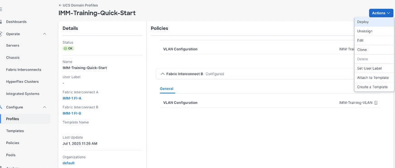Viewport: 395px width, 168px height.
Task: Click the Dashboards sidebar icon
Action: point(1,22)
